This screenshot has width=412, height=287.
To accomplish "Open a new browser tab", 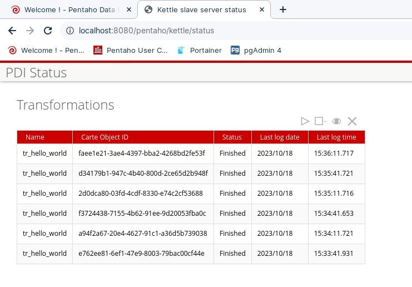I will tap(282, 9).
